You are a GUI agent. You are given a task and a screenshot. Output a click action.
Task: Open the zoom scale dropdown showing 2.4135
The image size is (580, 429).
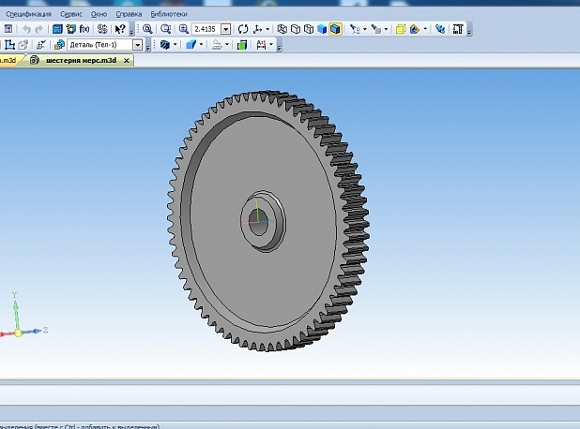(225, 29)
